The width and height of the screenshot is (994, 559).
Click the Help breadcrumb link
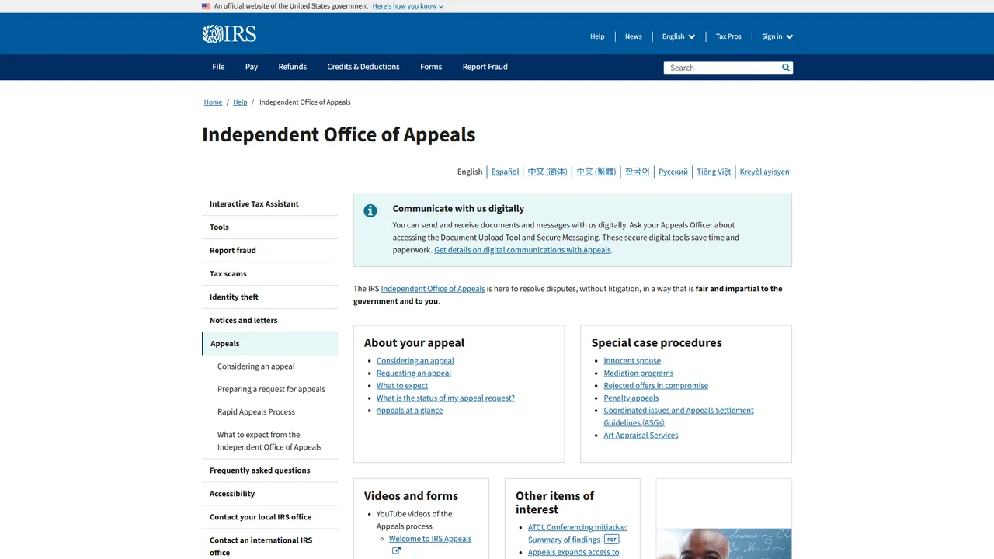coord(240,102)
